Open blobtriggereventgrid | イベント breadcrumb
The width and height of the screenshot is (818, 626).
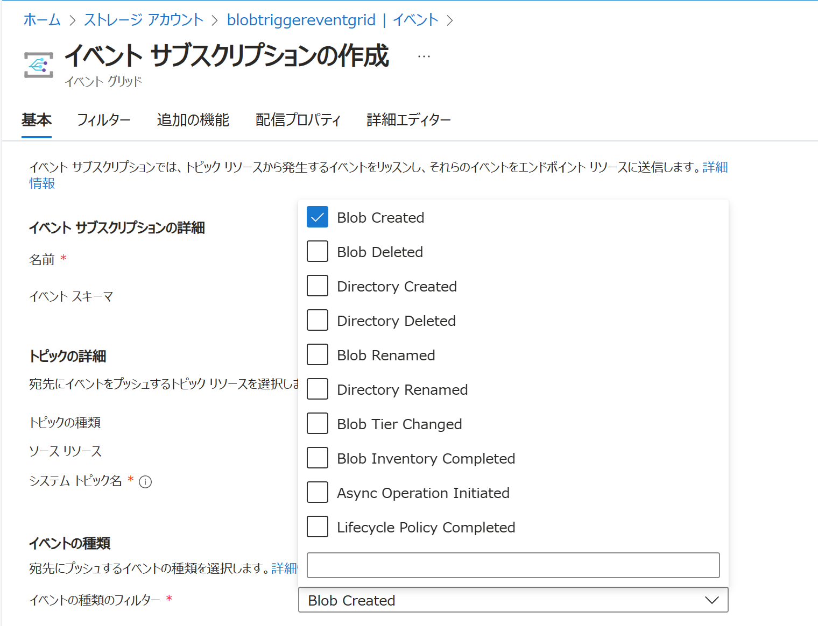333,20
